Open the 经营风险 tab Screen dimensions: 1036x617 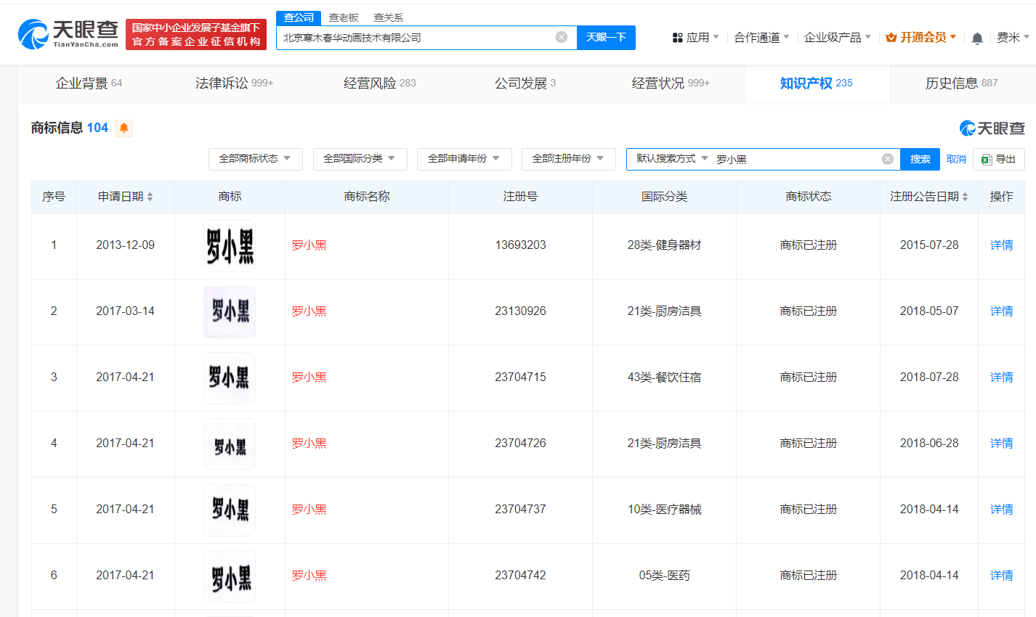(x=379, y=83)
